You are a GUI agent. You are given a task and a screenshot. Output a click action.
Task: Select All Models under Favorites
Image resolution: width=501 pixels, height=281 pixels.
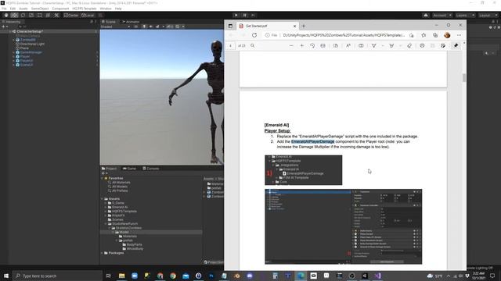pos(120,187)
